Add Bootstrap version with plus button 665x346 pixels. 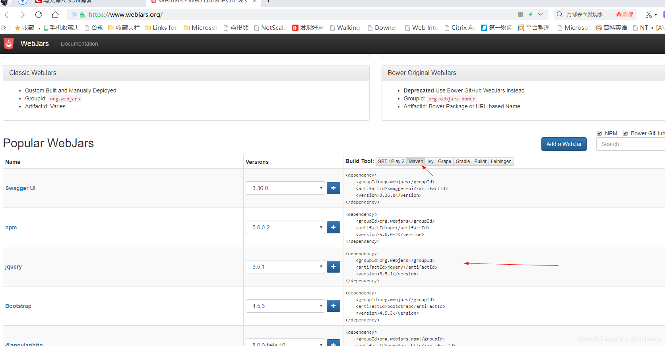[x=333, y=306]
